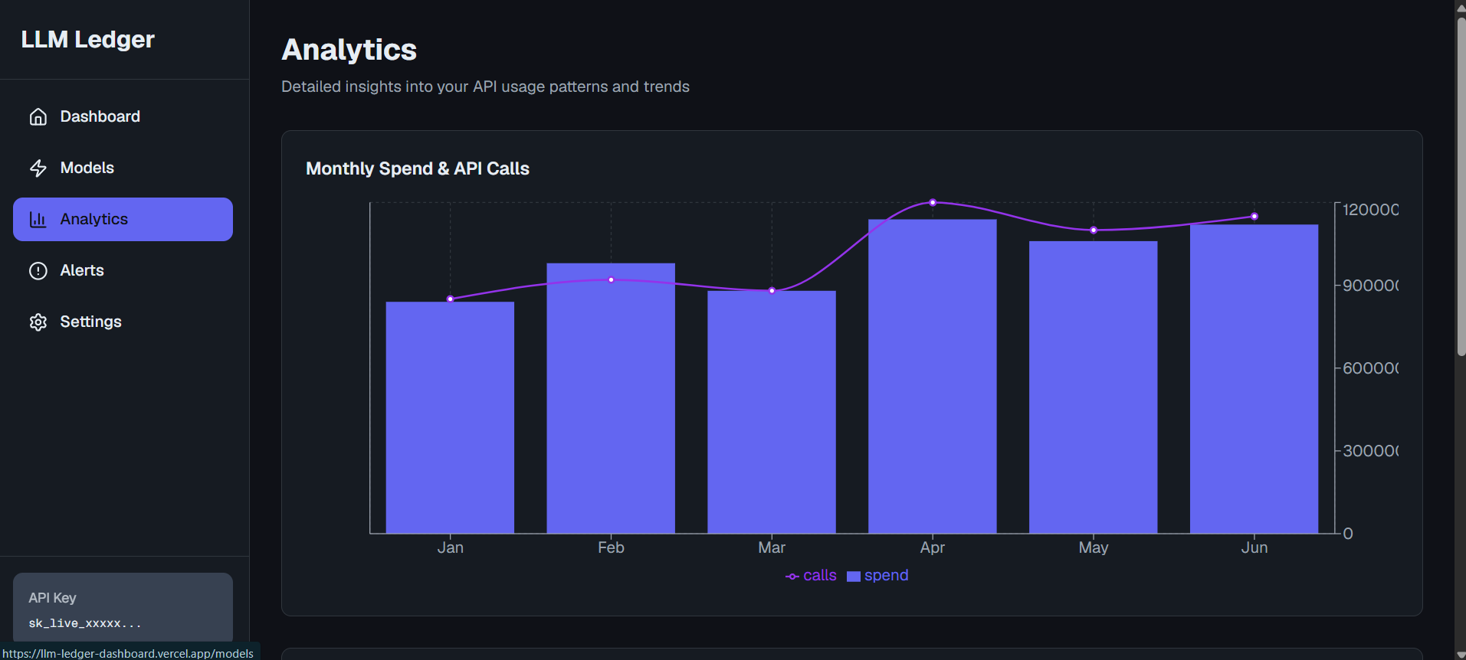Click the Analytics bar chart icon

click(x=38, y=219)
